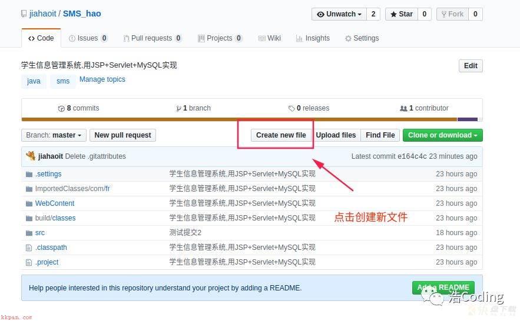
Task: Click the Edit description button
Action: (x=471, y=65)
